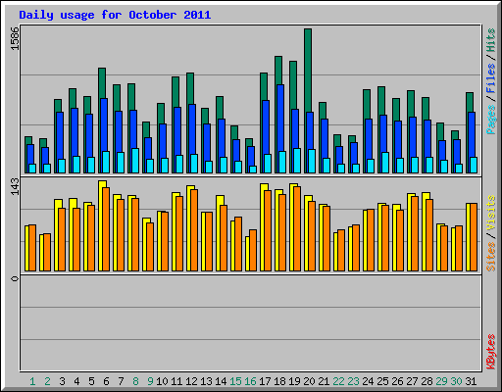This screenshot has width=502, height=392.
Task: Click the '1586' hits axis maximum label
Action: click(x=15, y=38)
